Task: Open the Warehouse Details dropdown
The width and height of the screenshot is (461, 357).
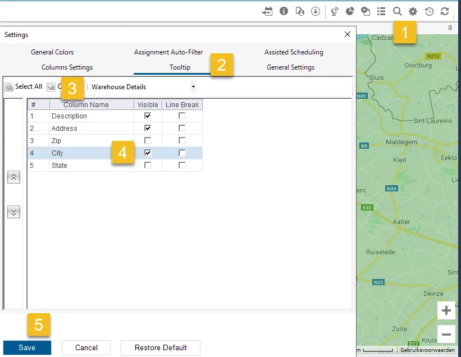Action: coord(193,87)
